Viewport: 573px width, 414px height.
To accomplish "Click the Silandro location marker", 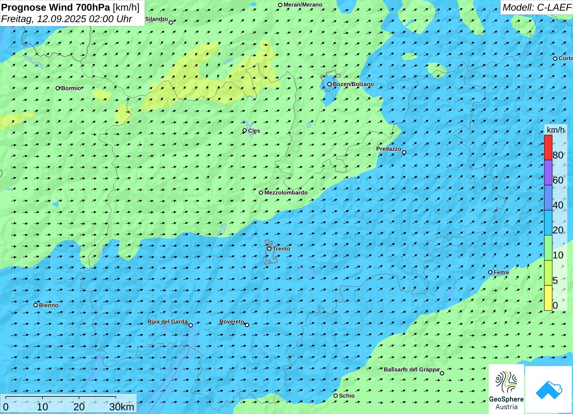I will 171,22.
